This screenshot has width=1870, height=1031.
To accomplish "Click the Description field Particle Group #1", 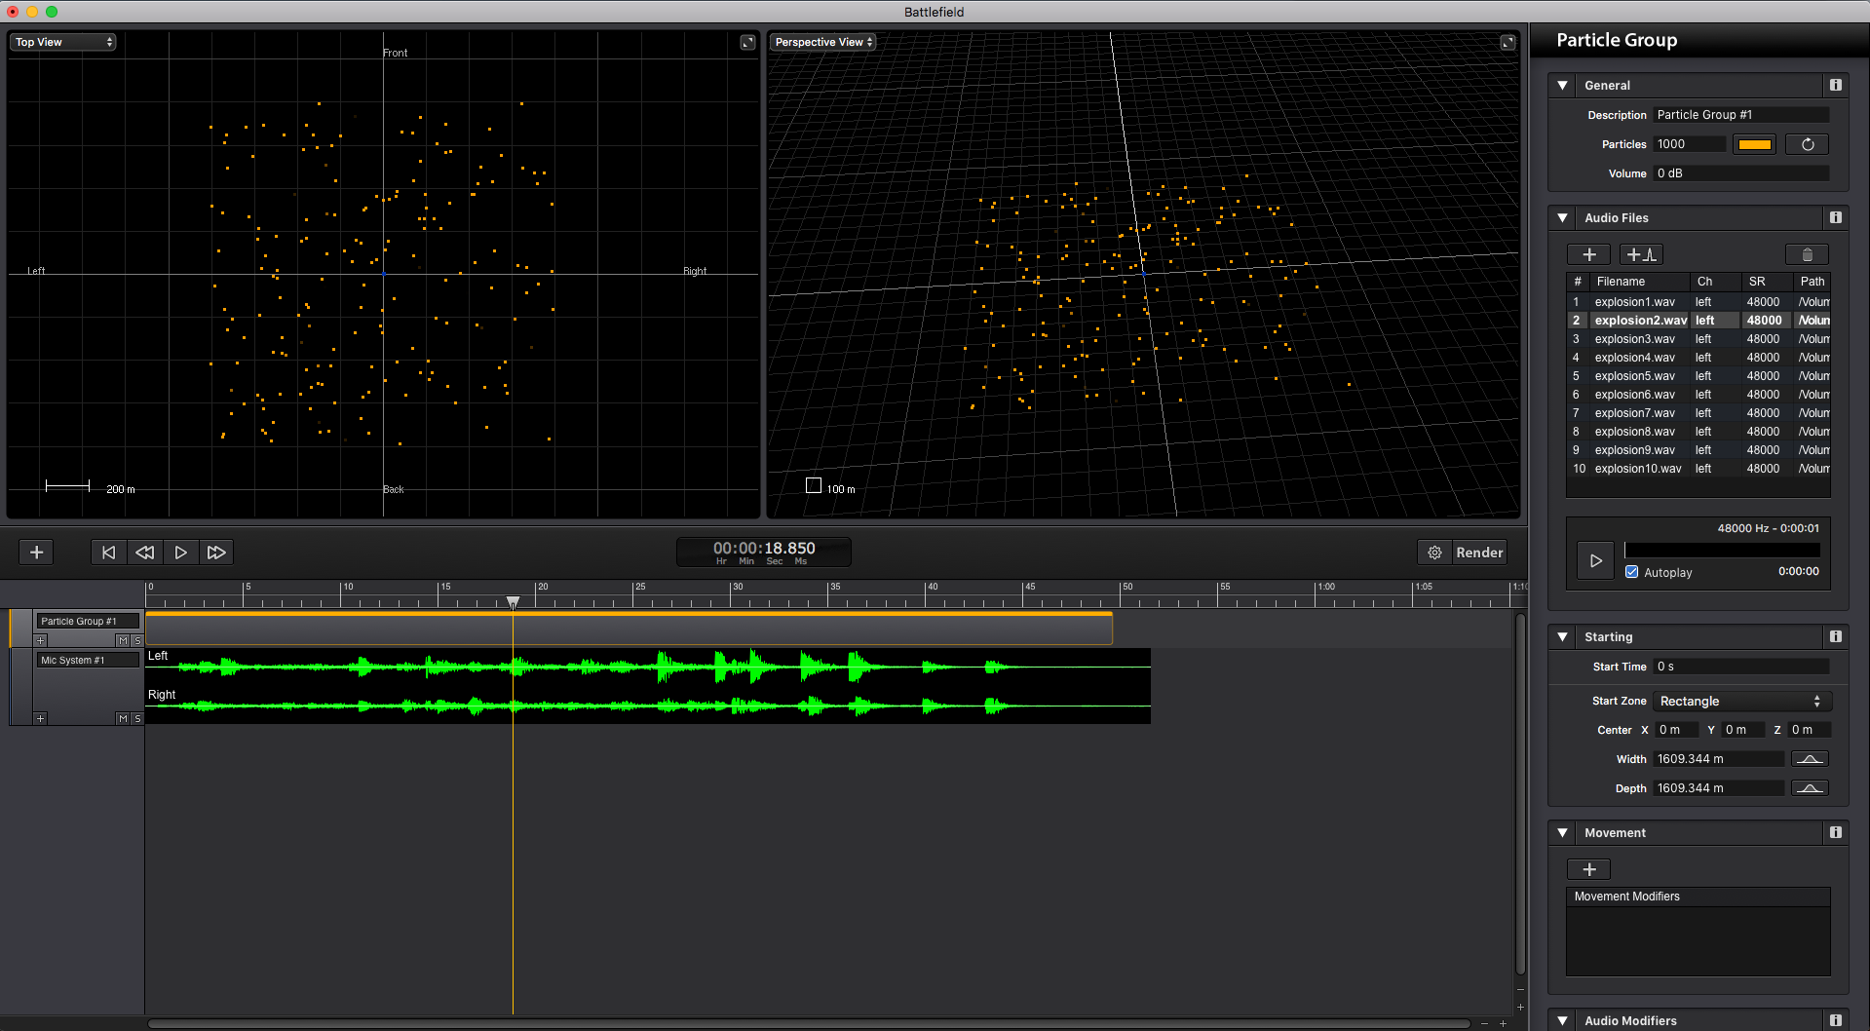I will point(1741,115).
